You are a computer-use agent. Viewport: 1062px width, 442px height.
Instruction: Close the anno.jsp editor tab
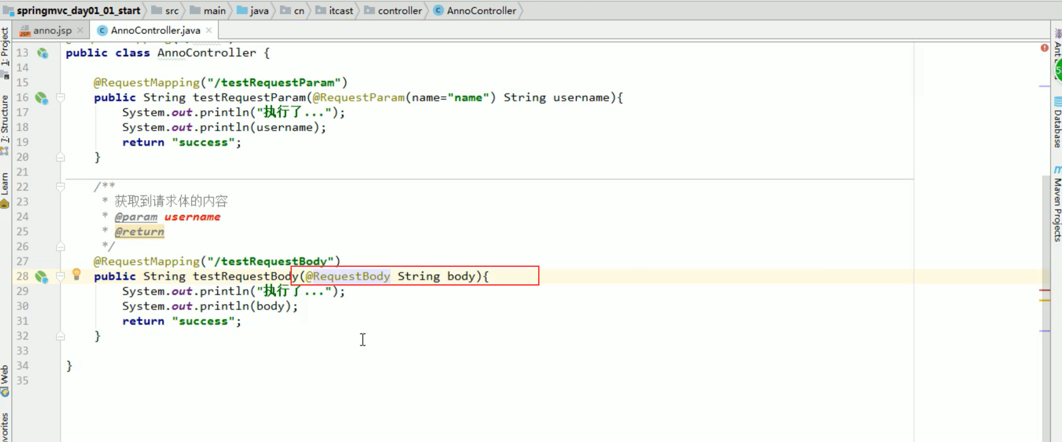pyautogui.click(x=80, y=30)
